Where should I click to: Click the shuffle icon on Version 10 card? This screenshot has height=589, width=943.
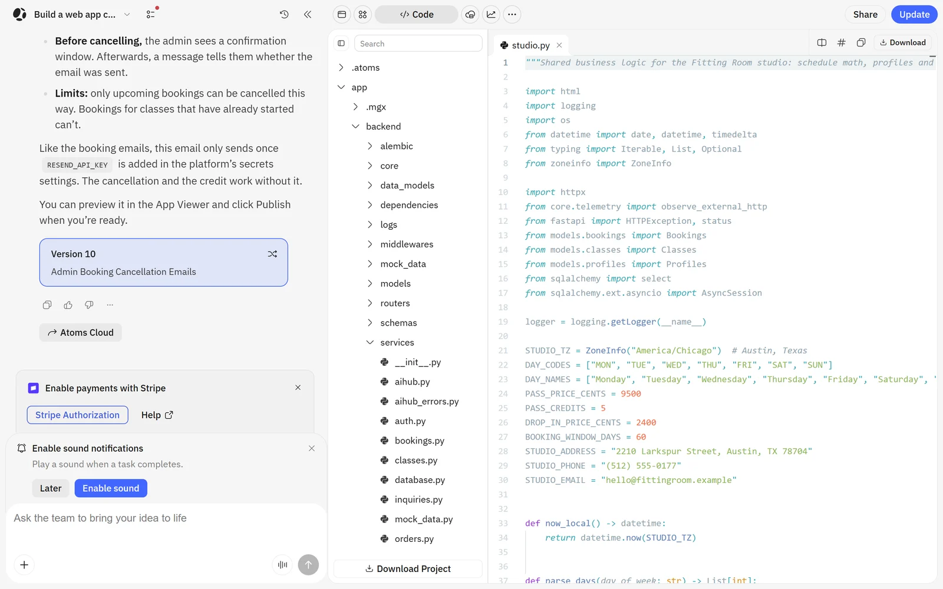(272, 254)
